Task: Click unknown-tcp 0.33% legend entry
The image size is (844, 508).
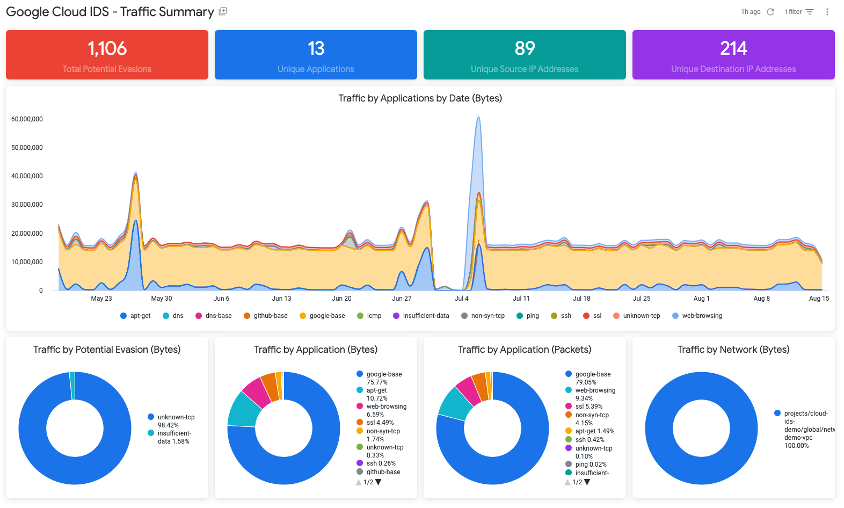Action: click(380, 451)
